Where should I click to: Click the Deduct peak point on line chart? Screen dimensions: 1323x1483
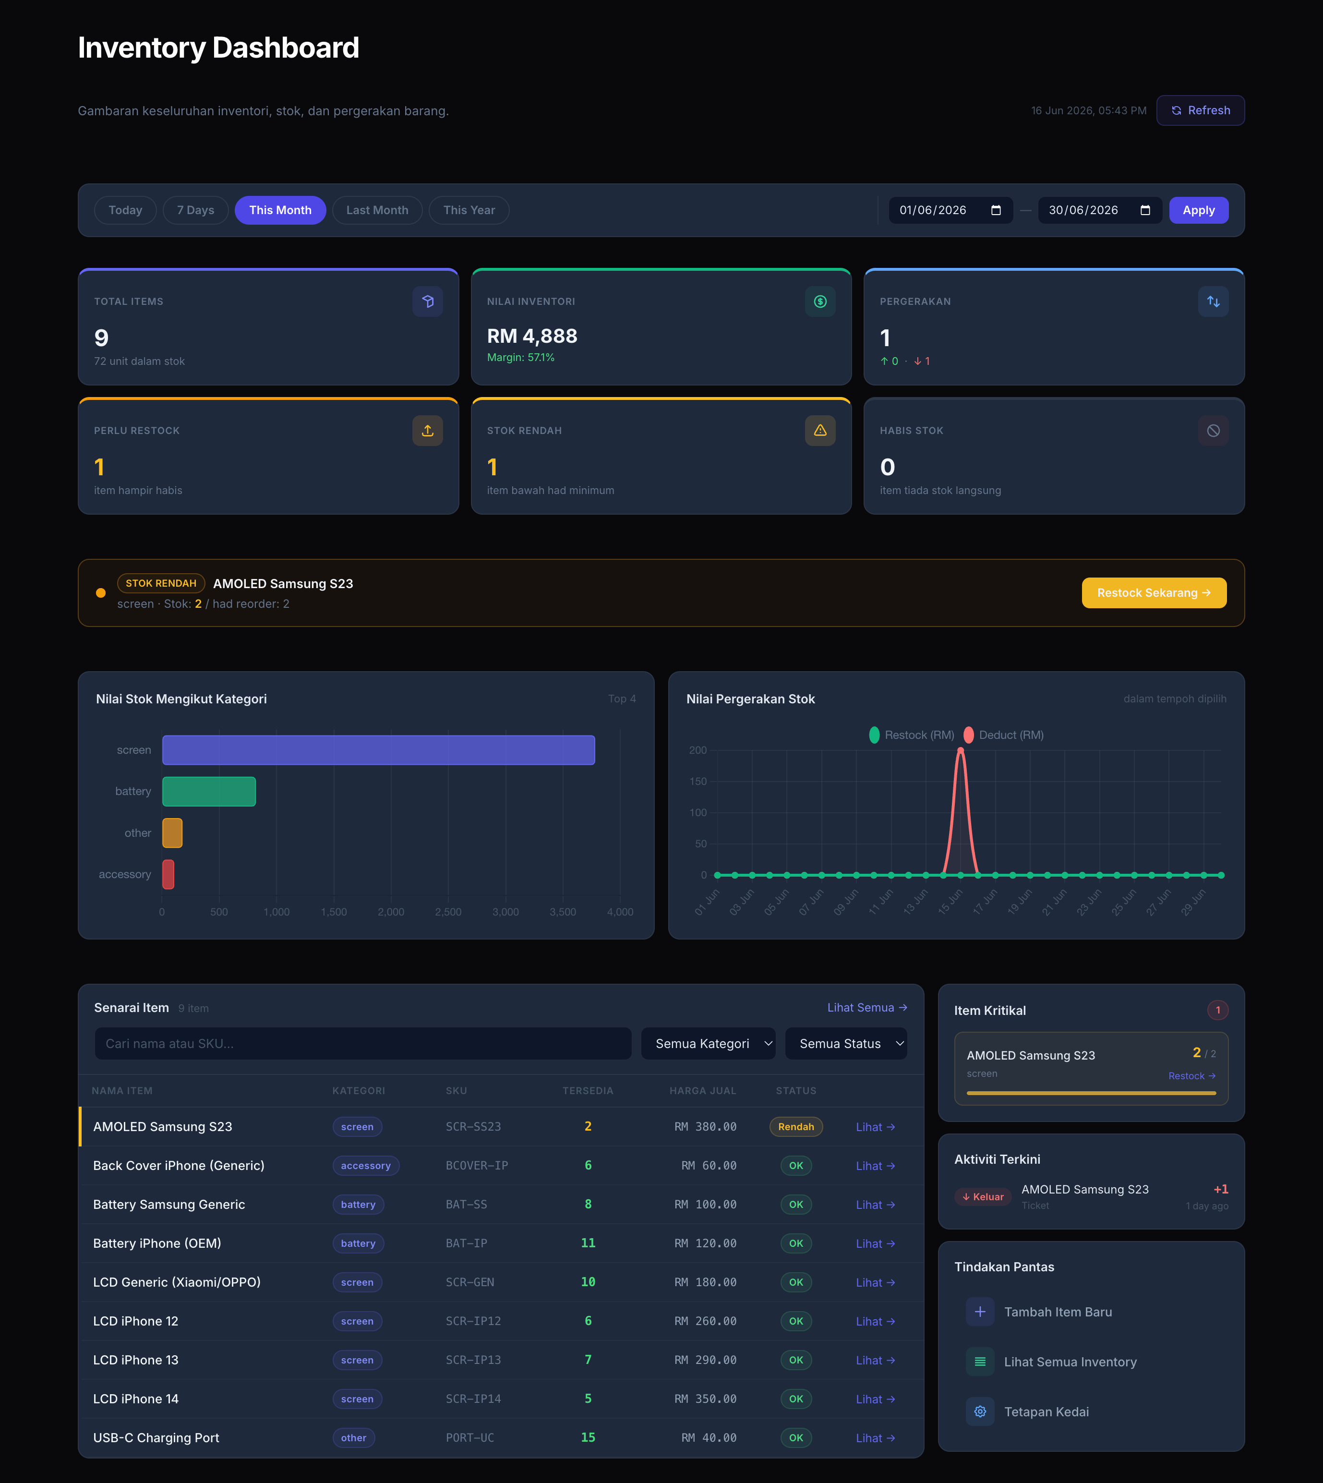coord(960,750)
